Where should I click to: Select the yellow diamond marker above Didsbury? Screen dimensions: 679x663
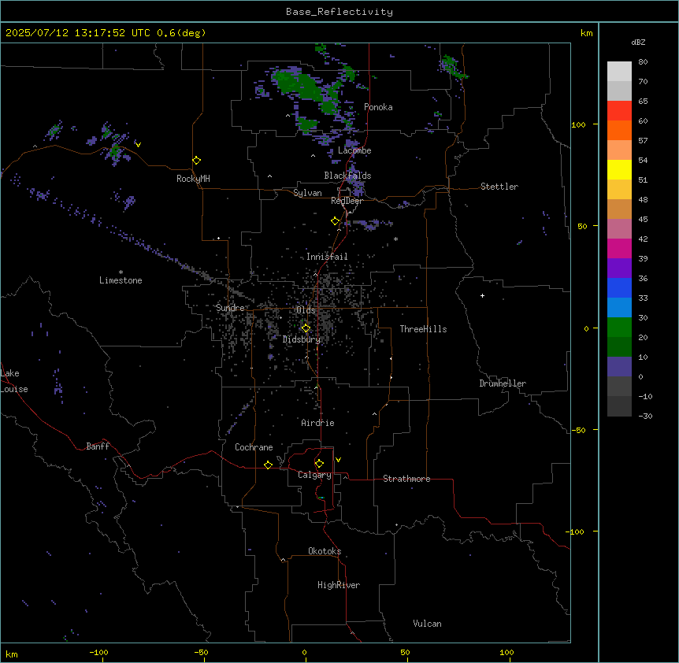coord(306,328)
